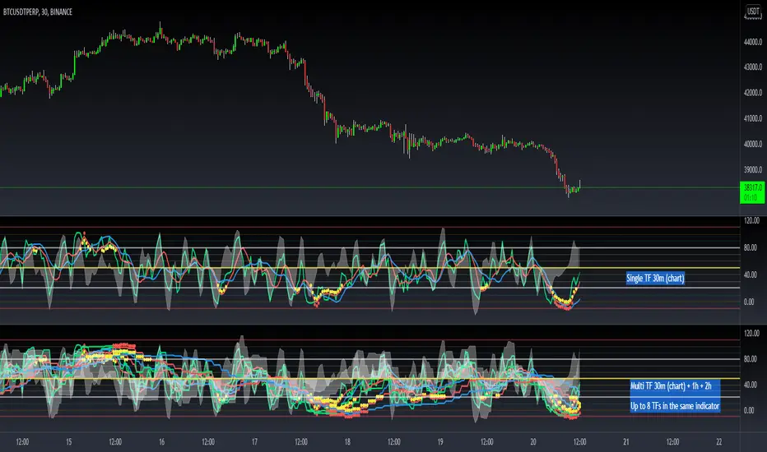Image resolution: width=767 pixels, height=452 pixels.
Task: Open the USDT currency selector button
Action: (753, 11)
